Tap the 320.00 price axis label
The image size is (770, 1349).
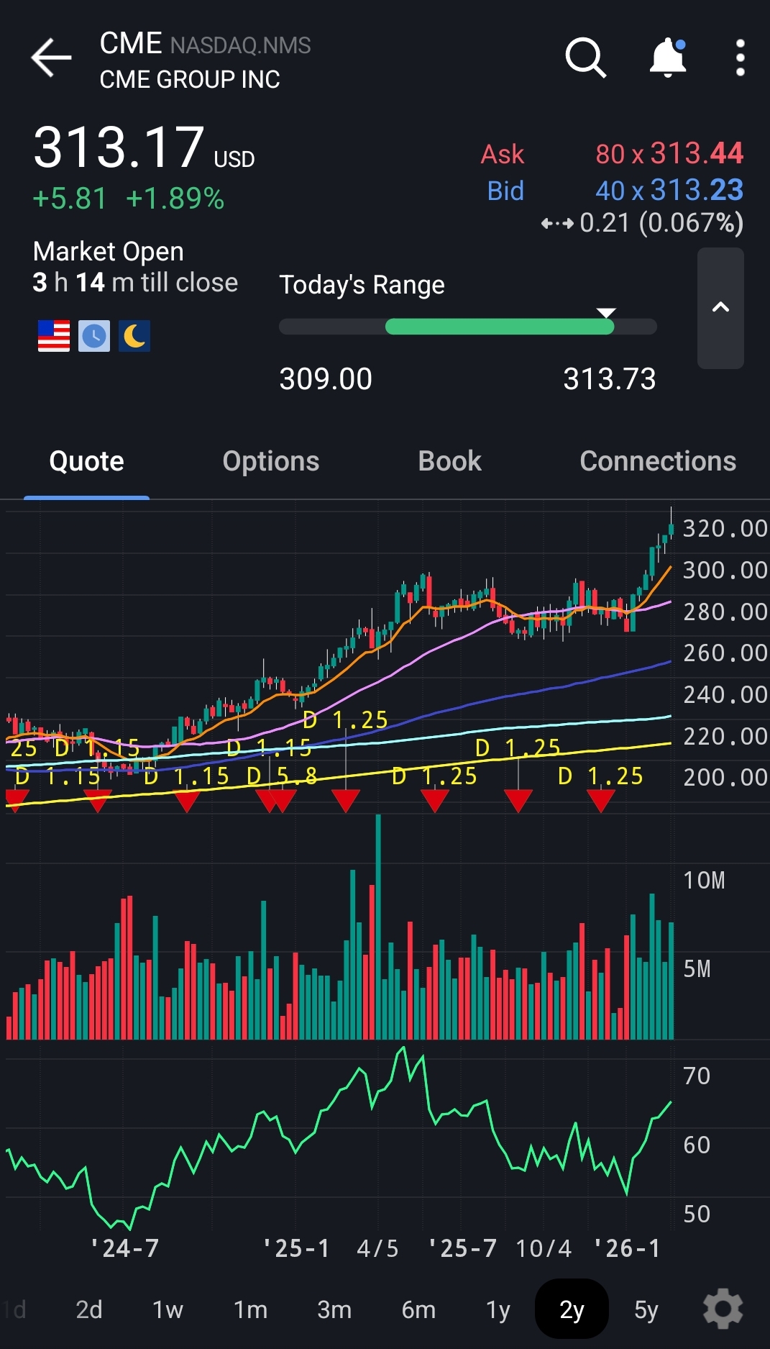pos(725,529)
